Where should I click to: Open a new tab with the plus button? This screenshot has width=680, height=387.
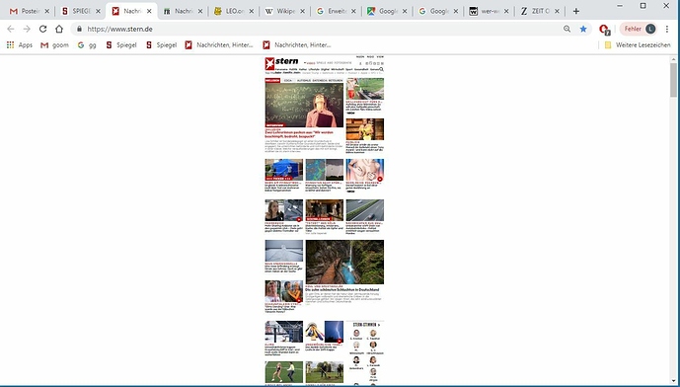[576, 11]
